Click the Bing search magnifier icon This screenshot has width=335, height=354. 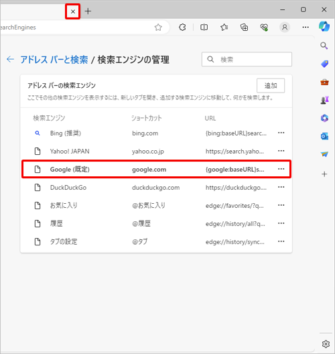coord(38,133)
